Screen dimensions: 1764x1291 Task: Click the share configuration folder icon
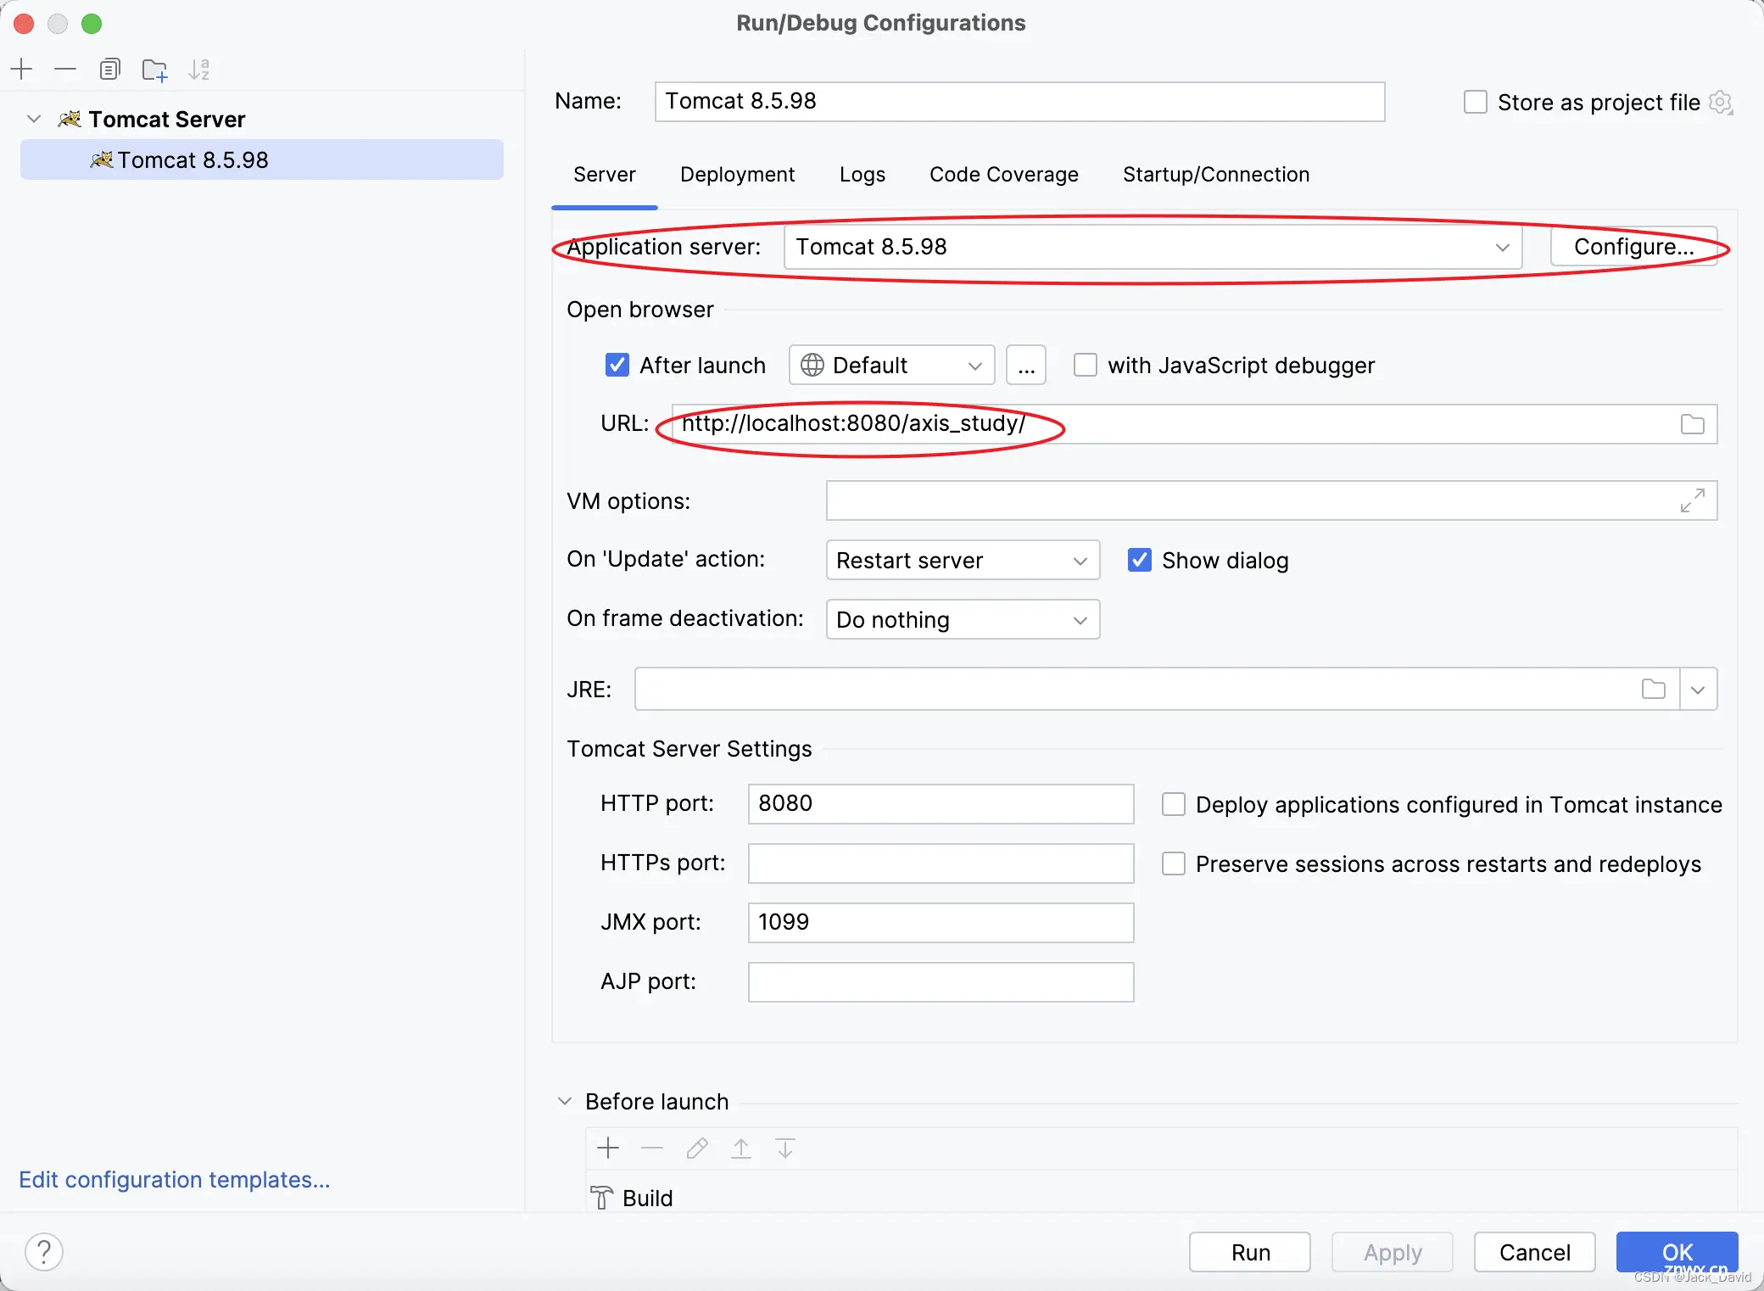154,69
